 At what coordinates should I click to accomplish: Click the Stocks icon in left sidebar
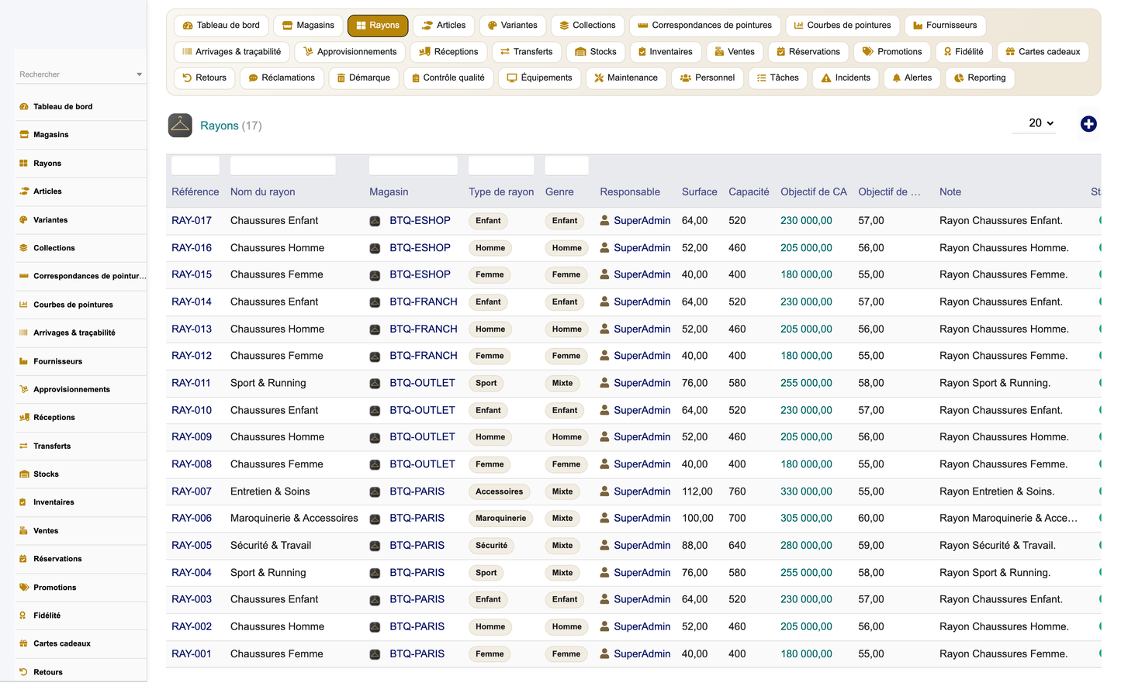point(23,474)
